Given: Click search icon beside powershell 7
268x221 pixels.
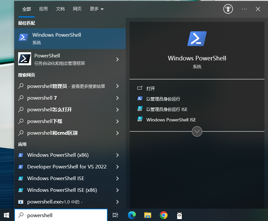Looking at the screenshot, I should pyautogui.click(x=21, y=98).
